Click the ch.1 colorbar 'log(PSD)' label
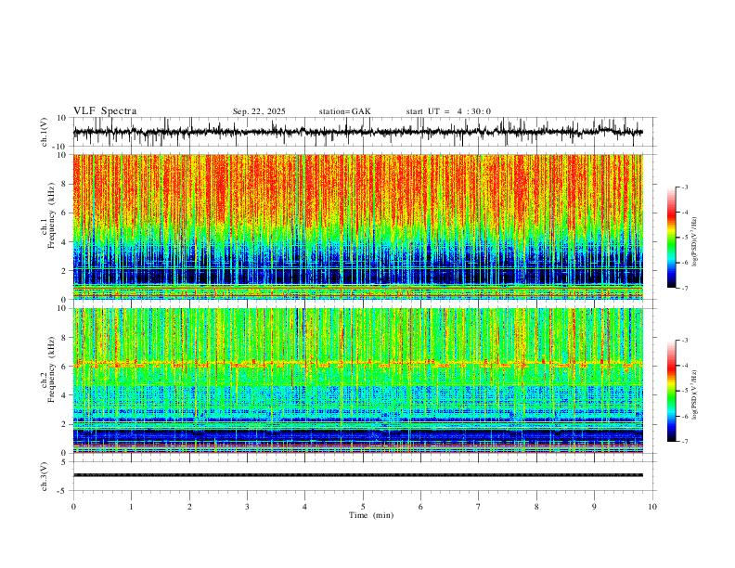The image size is (735, 568). (694, 241)
